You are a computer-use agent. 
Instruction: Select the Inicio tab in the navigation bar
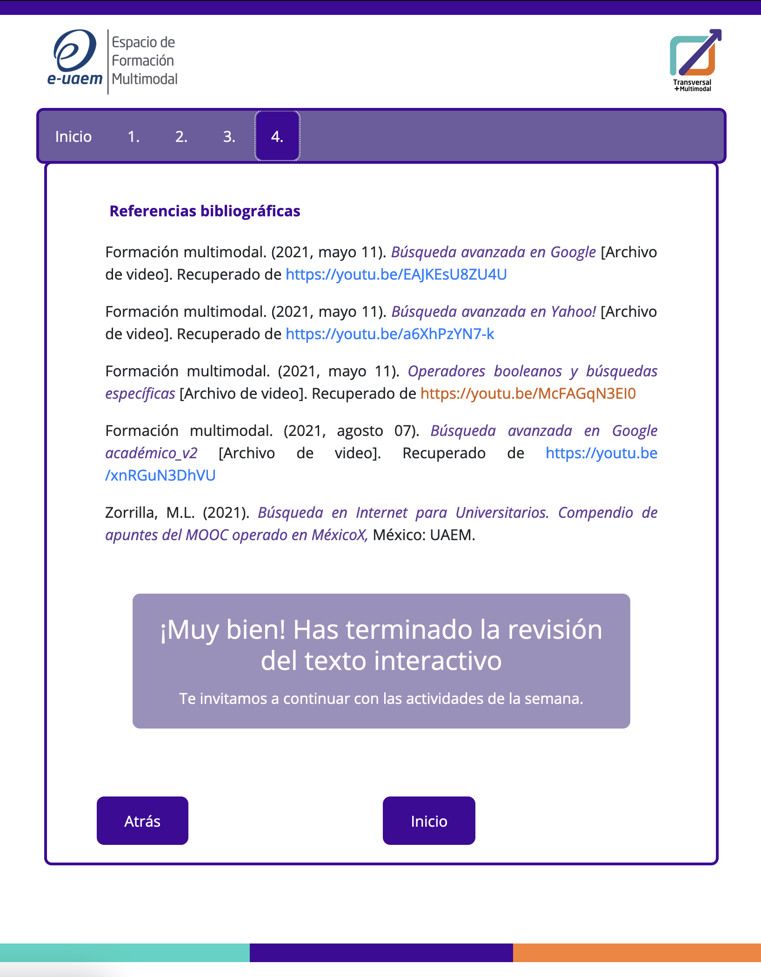click(x=73, y=136)
